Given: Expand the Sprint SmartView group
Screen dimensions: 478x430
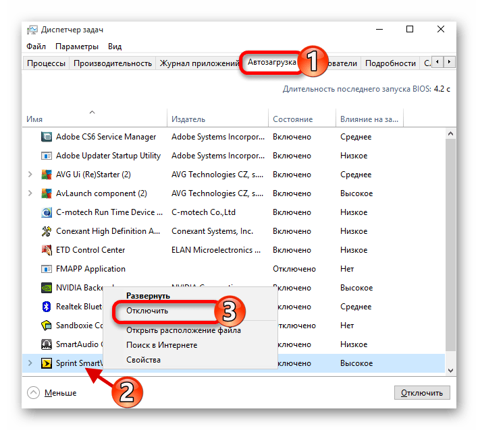Looking at the screenshot, I should pos(30,363).
